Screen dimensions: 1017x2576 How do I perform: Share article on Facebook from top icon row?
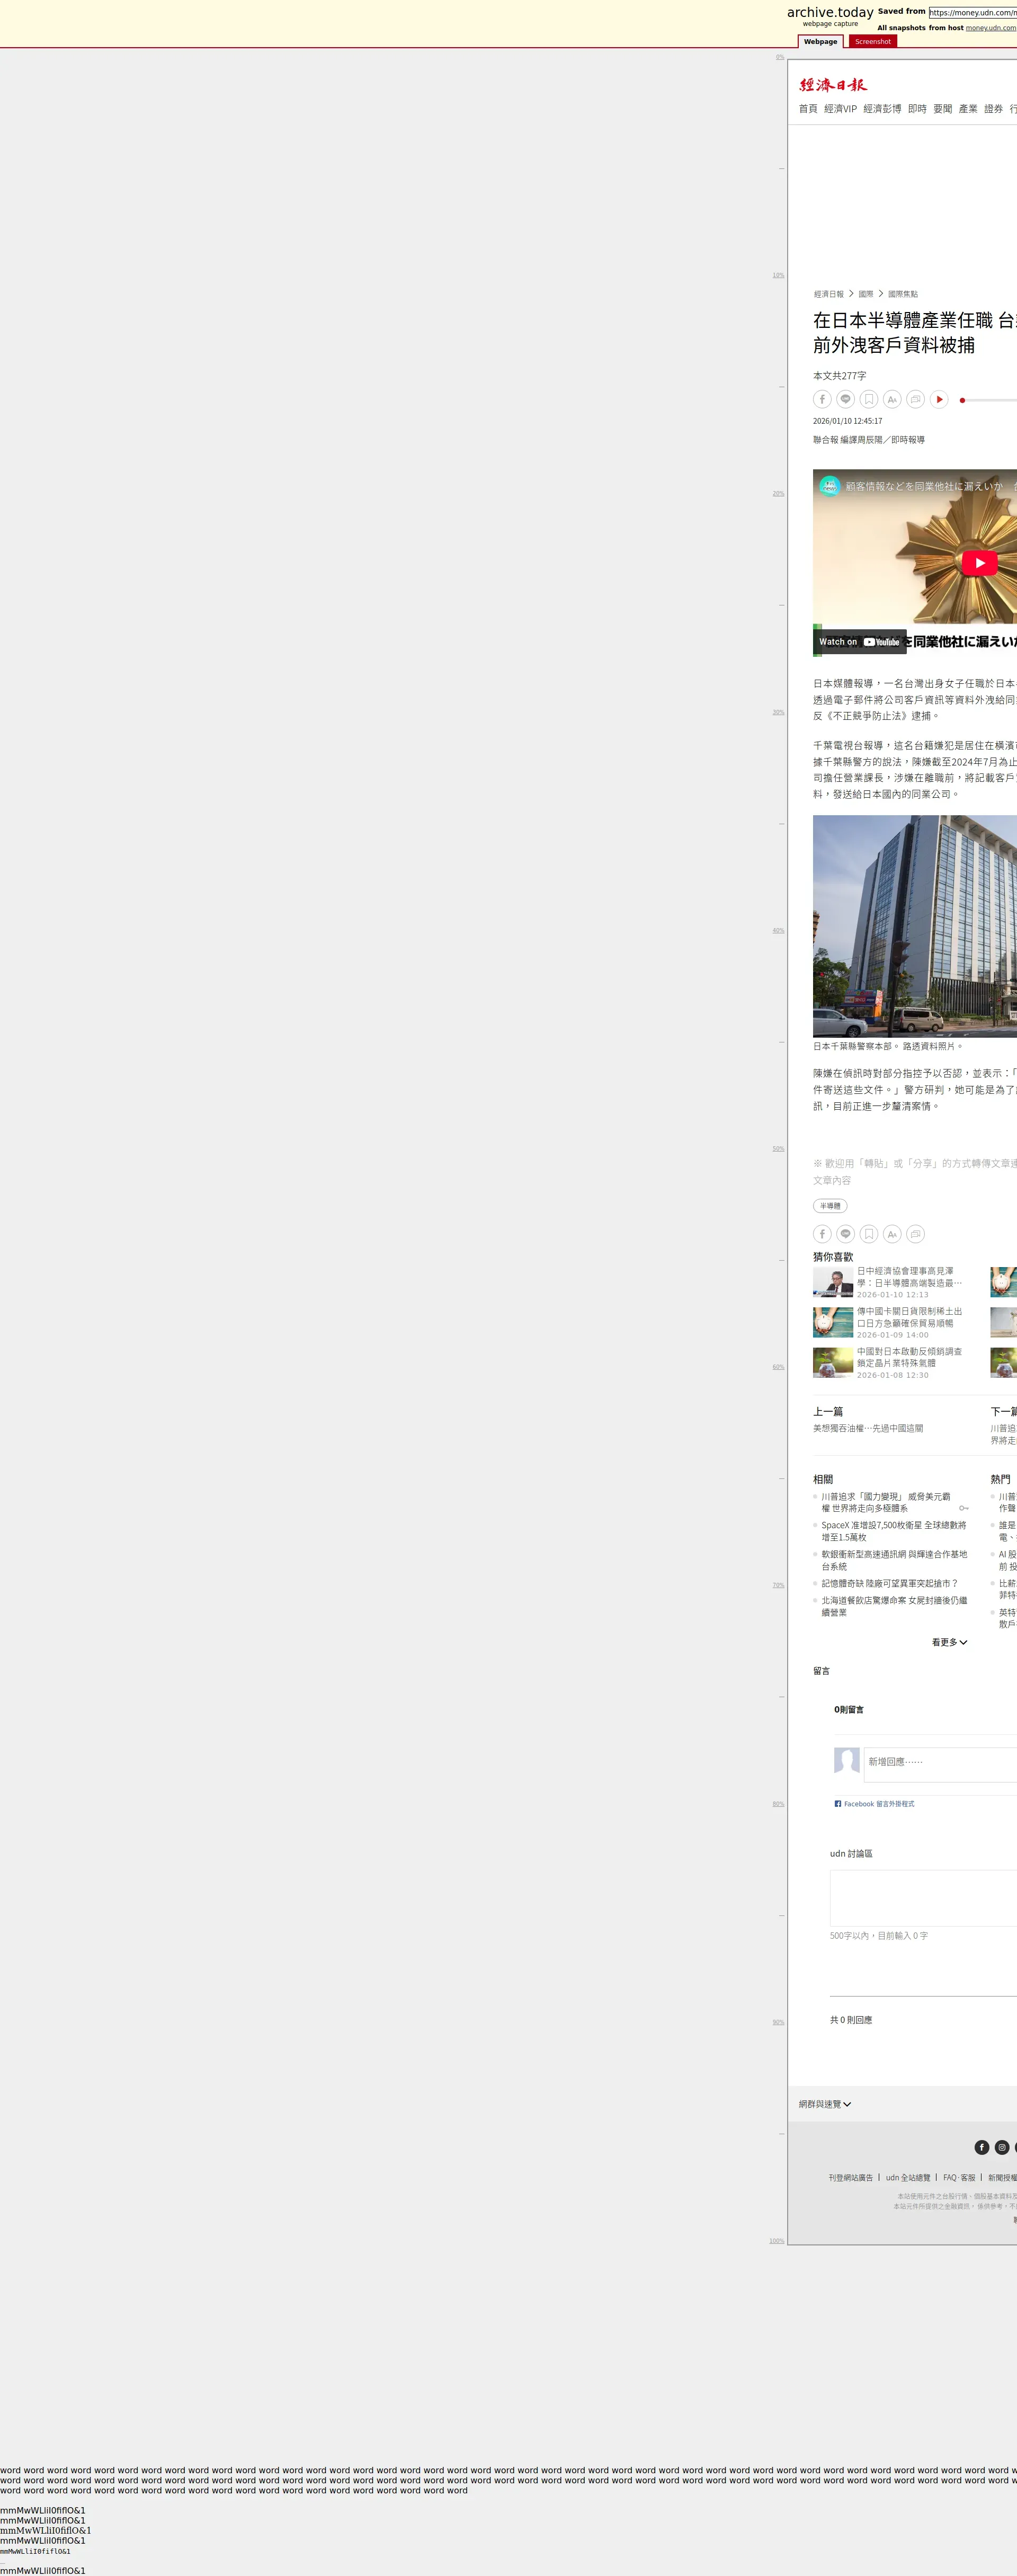[822, 399]
